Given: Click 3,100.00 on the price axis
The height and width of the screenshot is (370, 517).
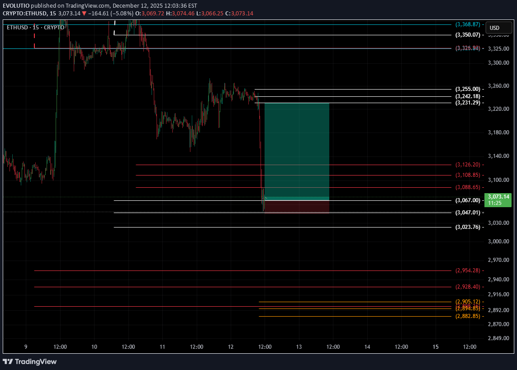Looking at the screenshot, I should pos(498,180).
